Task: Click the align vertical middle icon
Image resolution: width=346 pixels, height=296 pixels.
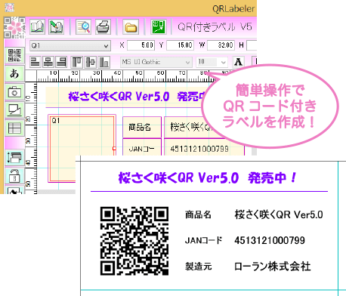Action: click(91, 62)
